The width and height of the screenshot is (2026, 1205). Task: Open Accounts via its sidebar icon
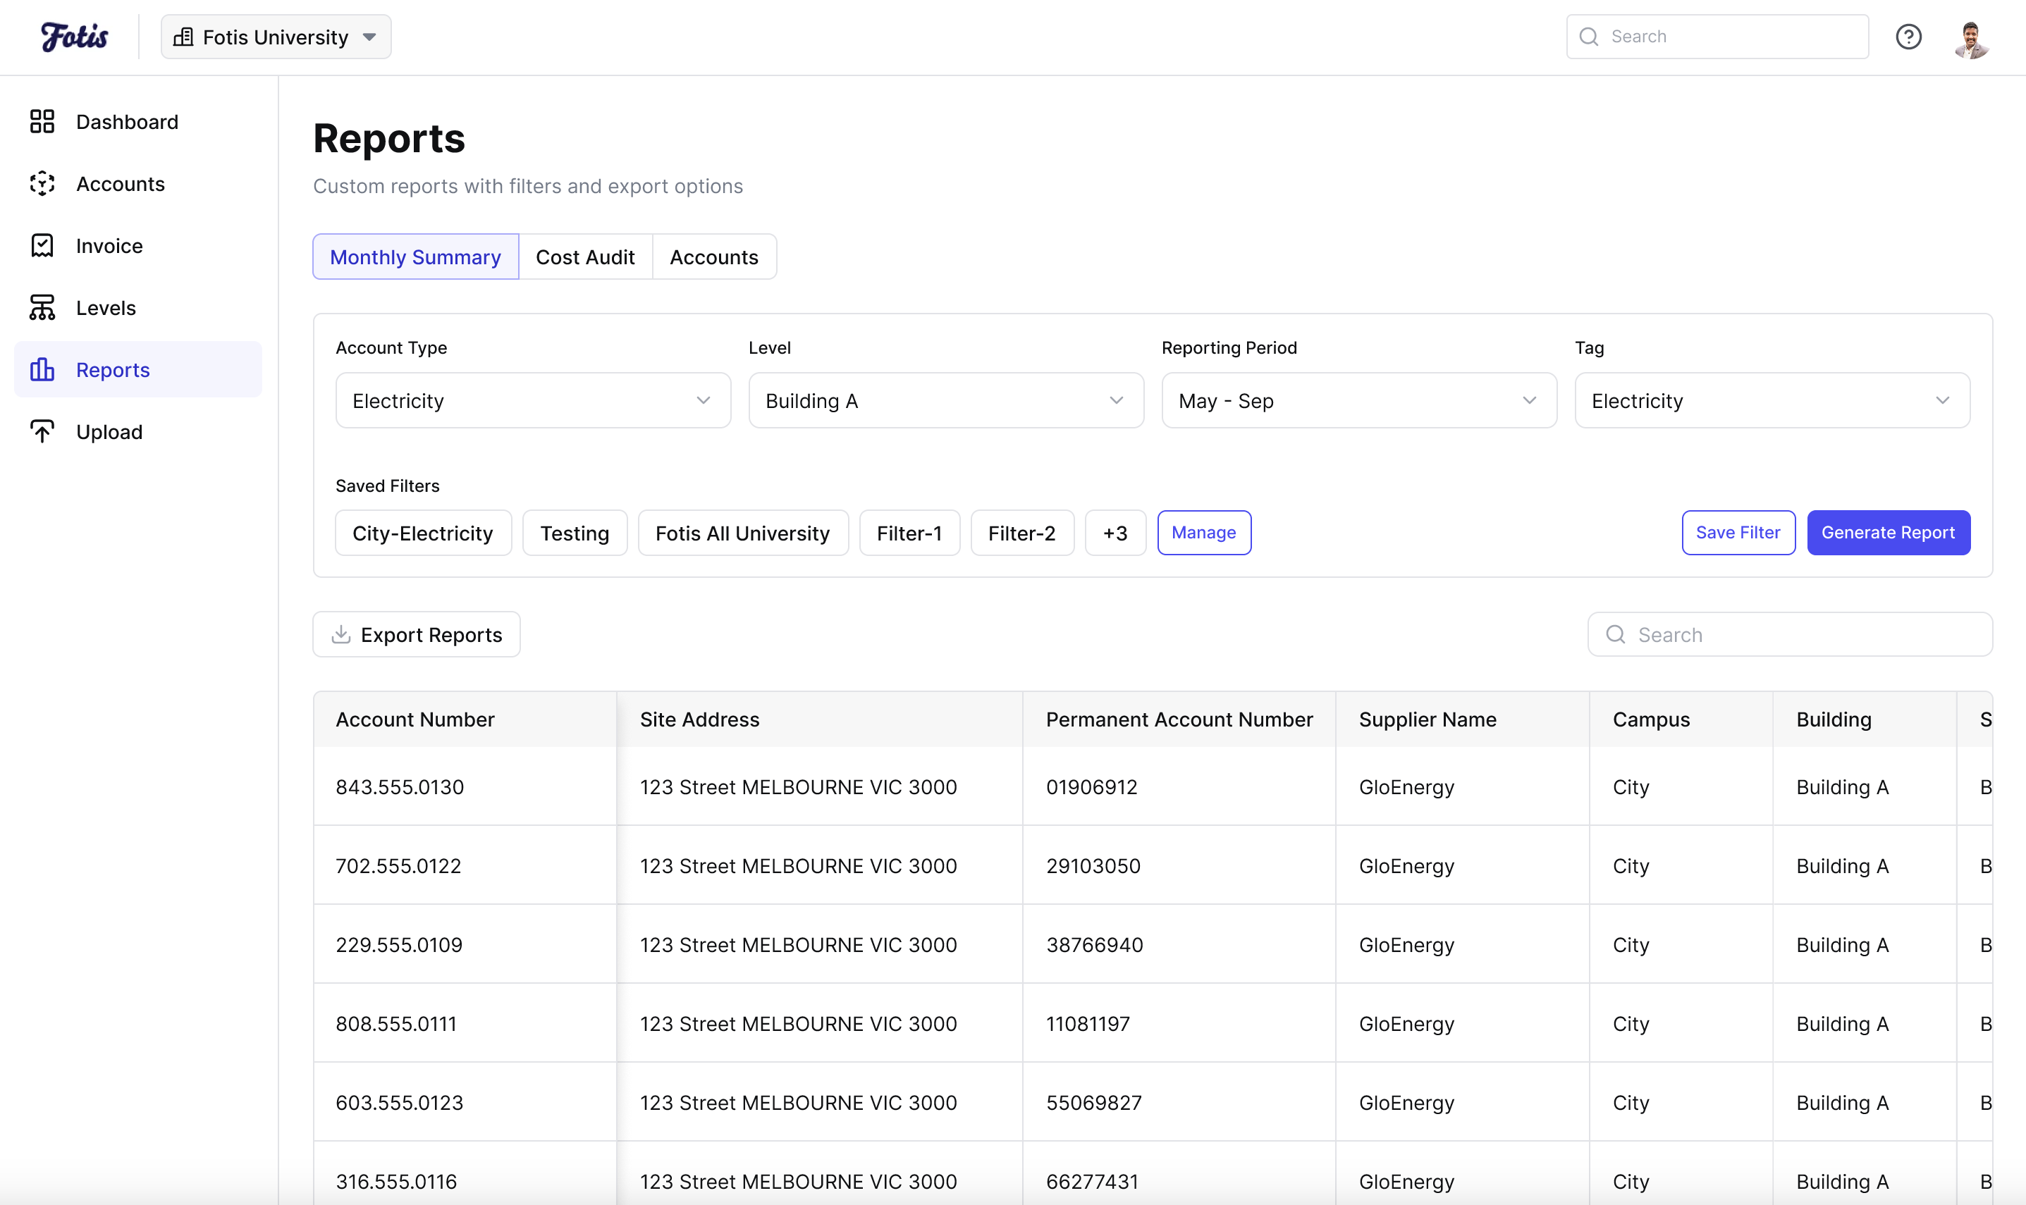point(42,183)
